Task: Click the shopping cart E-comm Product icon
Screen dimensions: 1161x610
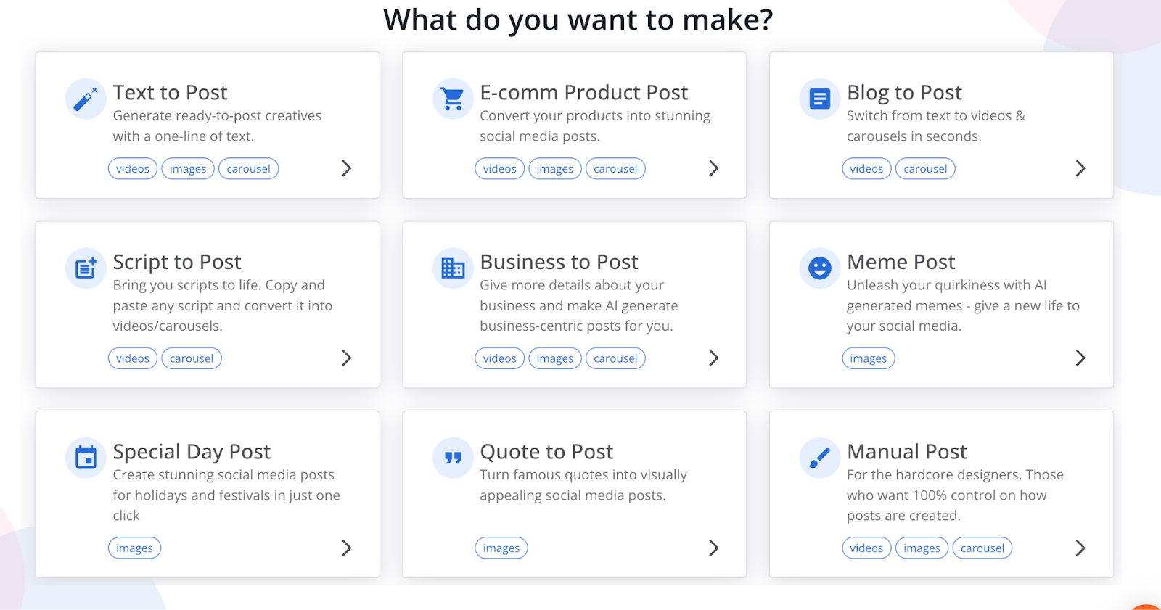Action: click(x=453, y=99)
